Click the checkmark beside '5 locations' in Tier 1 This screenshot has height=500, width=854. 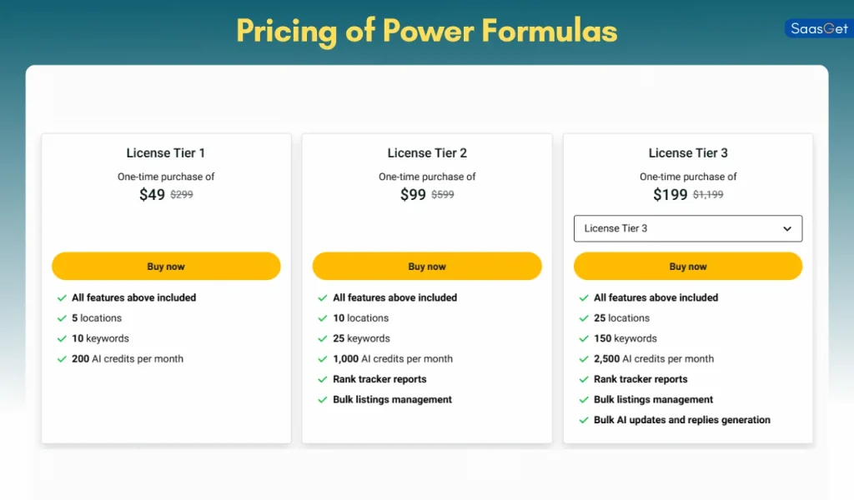[x=62, y=317]
